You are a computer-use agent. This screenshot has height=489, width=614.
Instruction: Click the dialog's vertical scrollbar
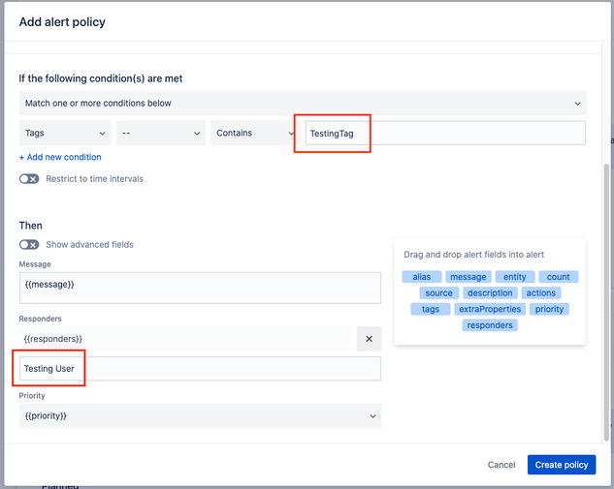coord(608,290)
